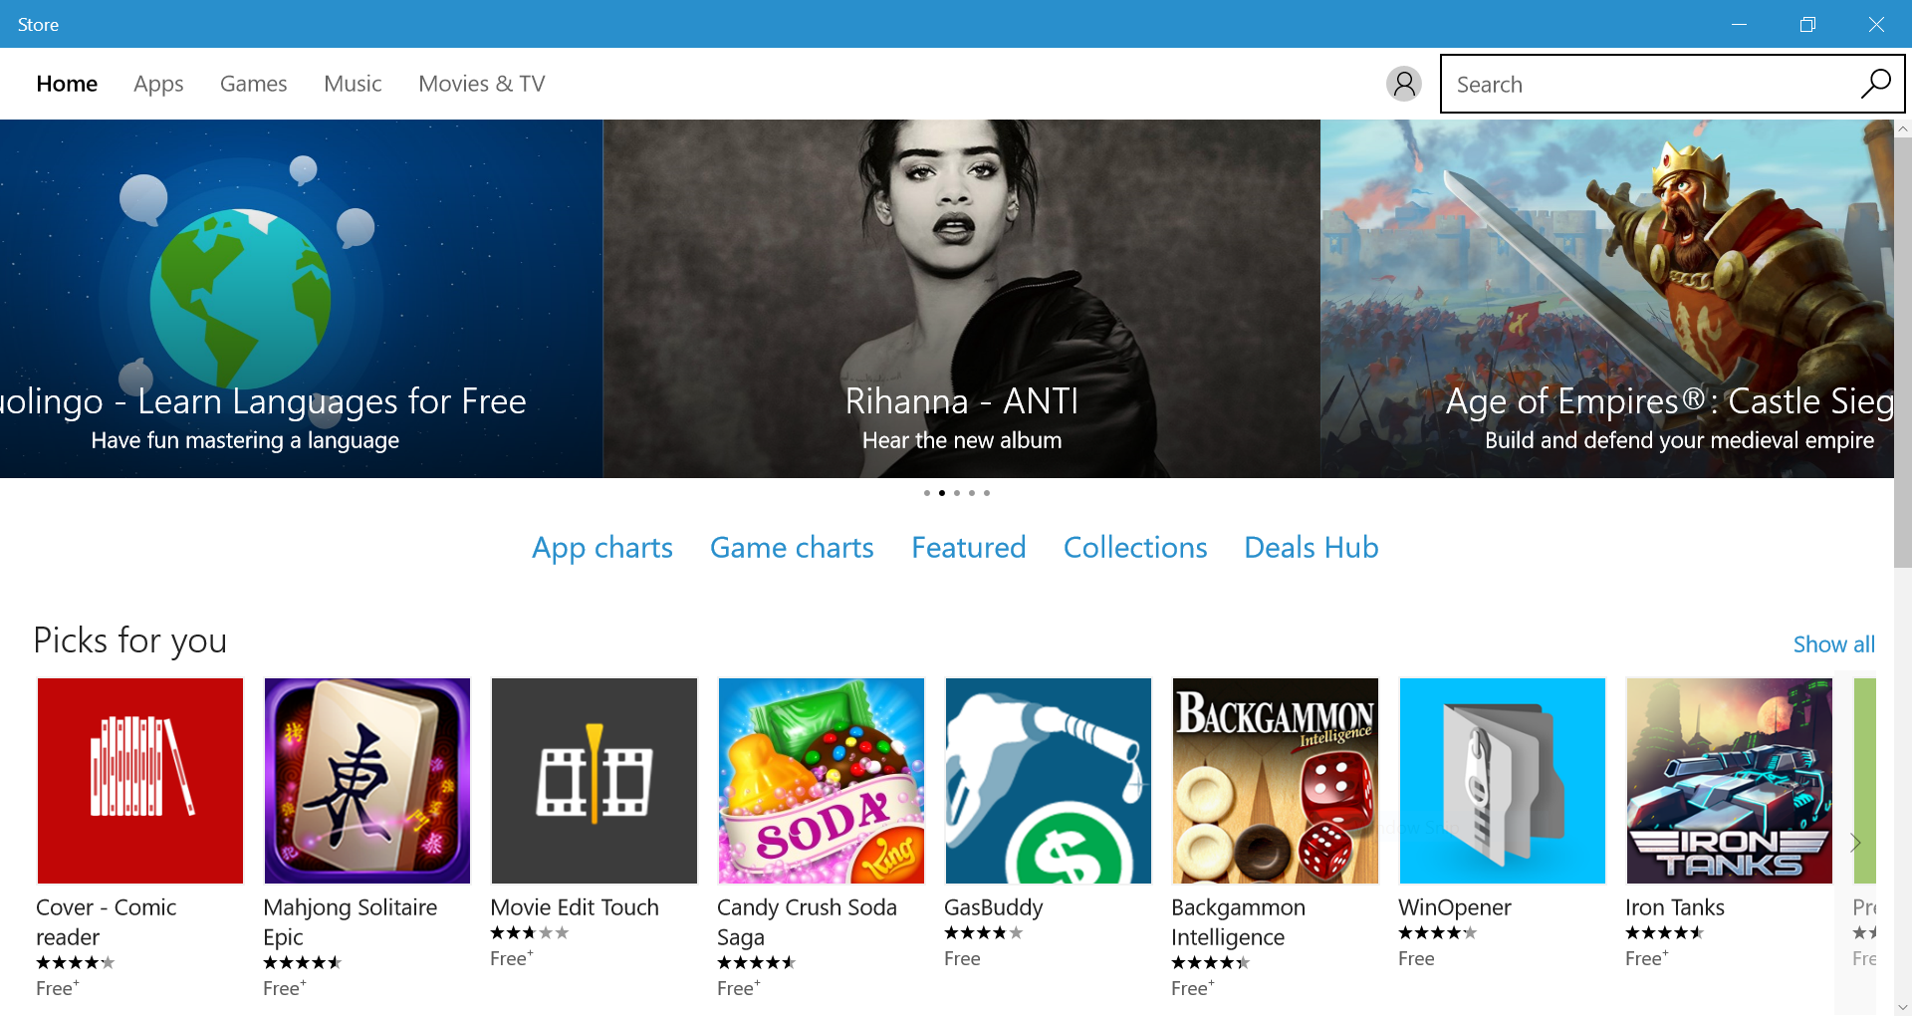Switch to the Apps tab
1912x1016 pixels.
(x=158, y=84)
